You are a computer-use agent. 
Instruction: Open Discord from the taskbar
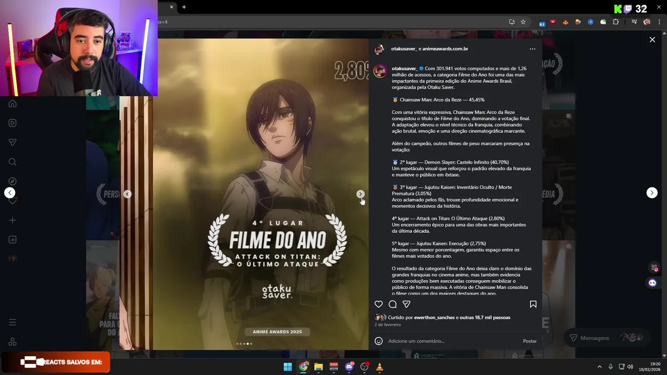pyautogui.click(x=349, y=367)
